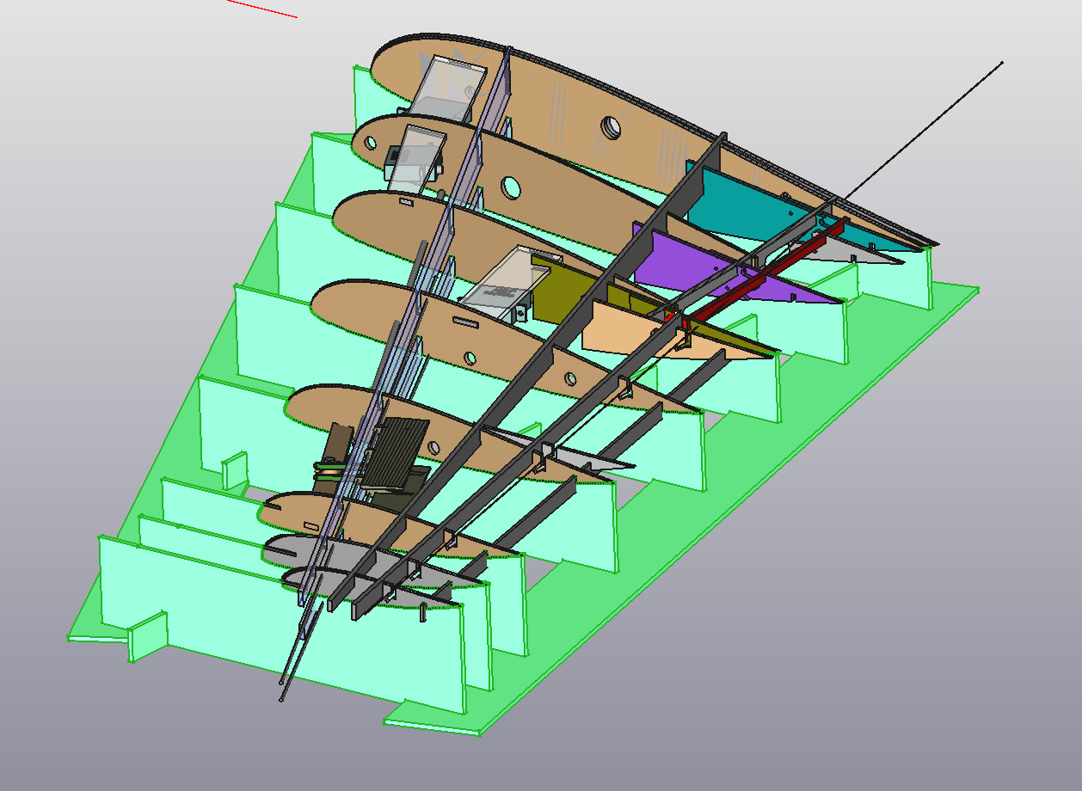This screenshot has width=1082, height=791.
Task: Click the large round hole in topmost rib
Action: 611,127
